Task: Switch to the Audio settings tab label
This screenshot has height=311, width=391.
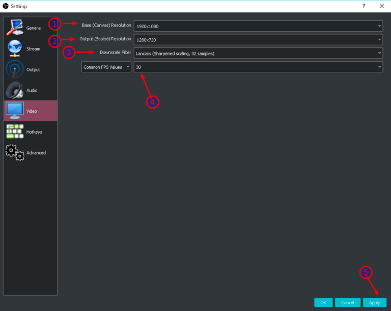Action: (32, 90)
